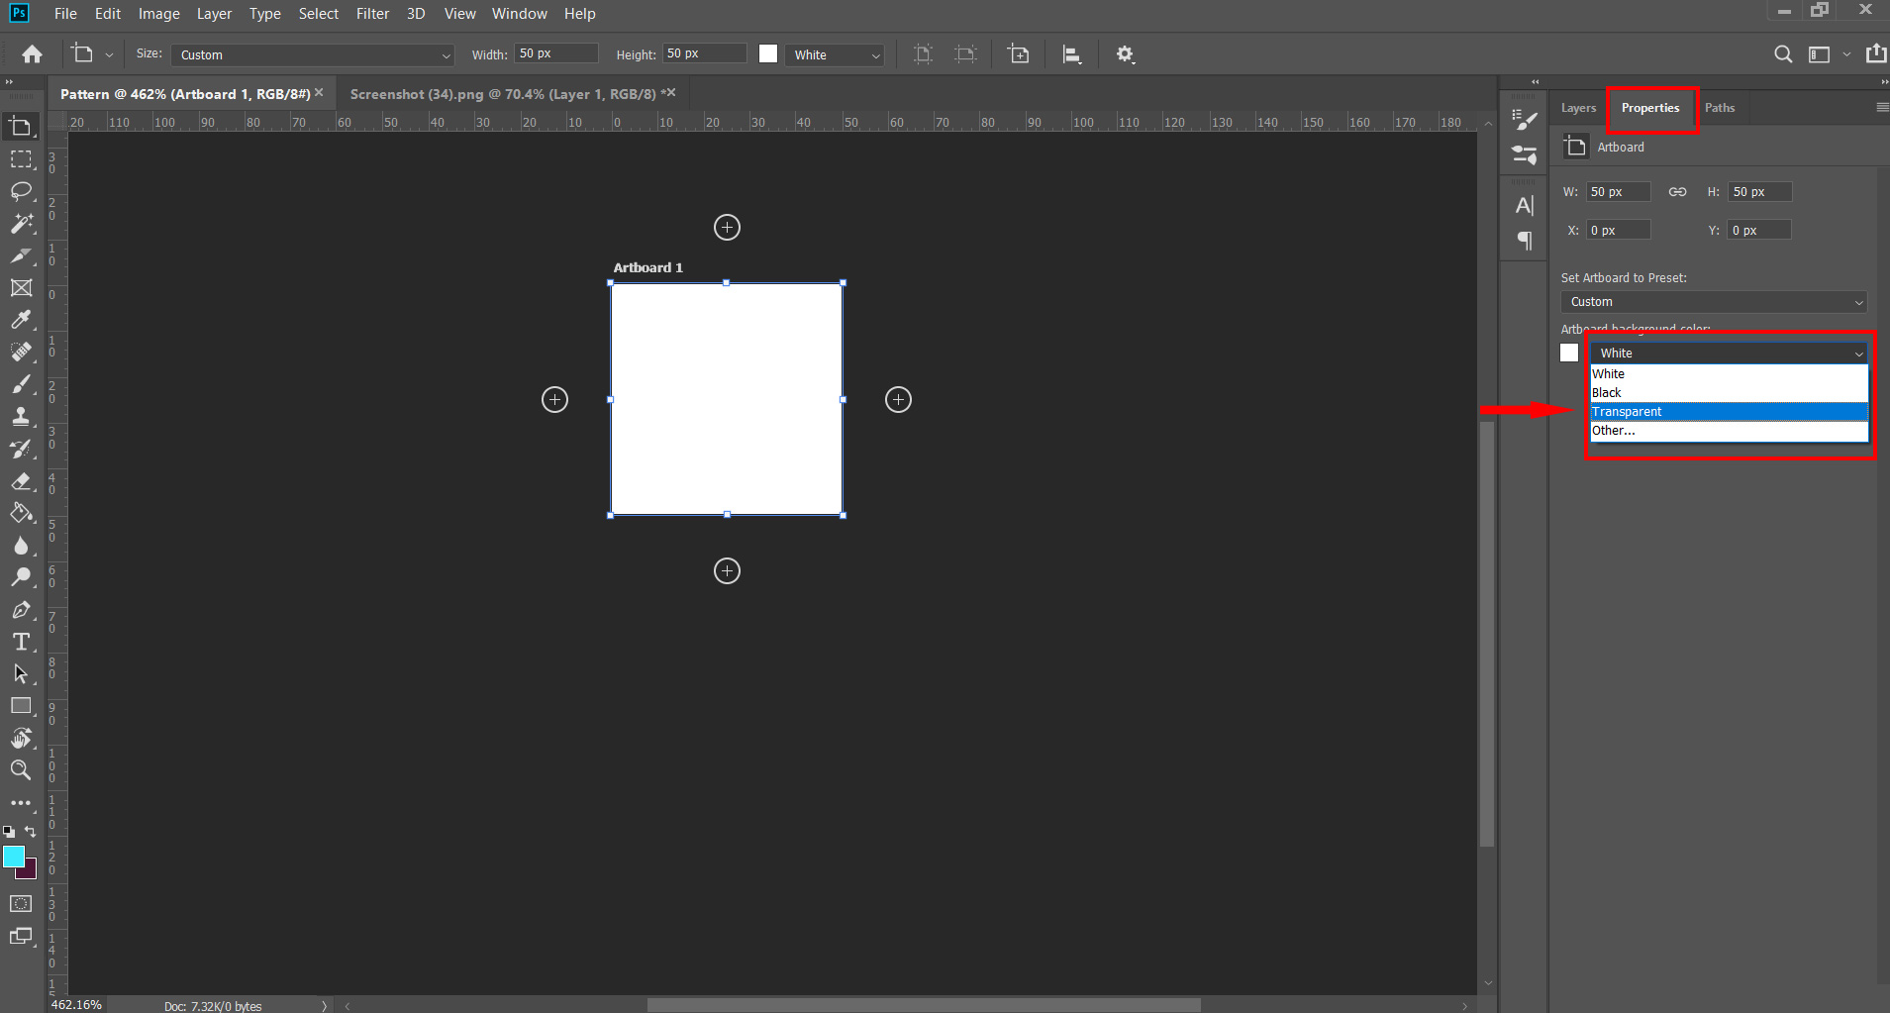Click the plus button above Artboard 1

727,228
